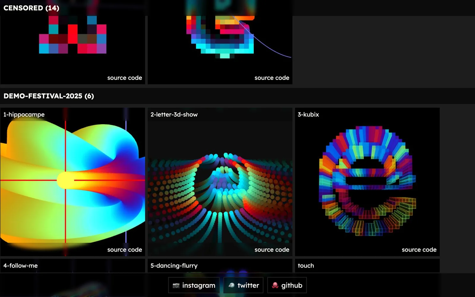Visit the github link in the footer

click(287, 285)
